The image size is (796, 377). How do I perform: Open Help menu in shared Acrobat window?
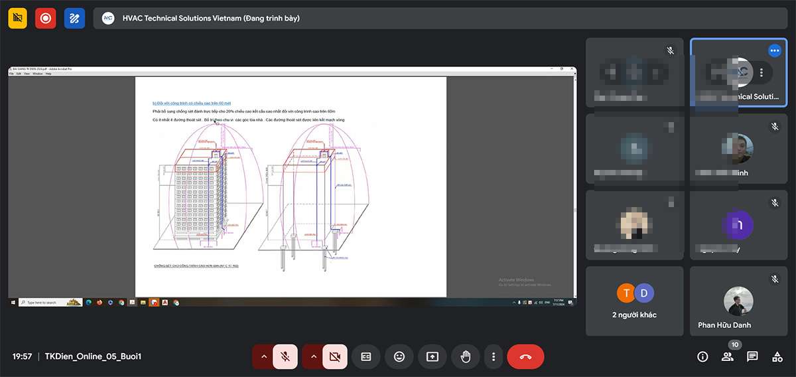tap(48, 74)
